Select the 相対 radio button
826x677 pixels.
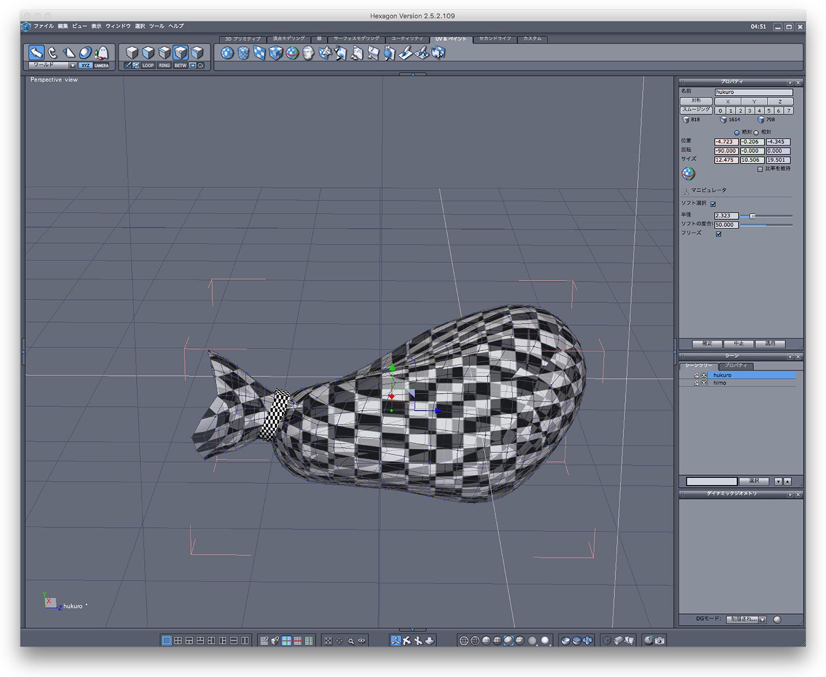click(x=756, y=133)
